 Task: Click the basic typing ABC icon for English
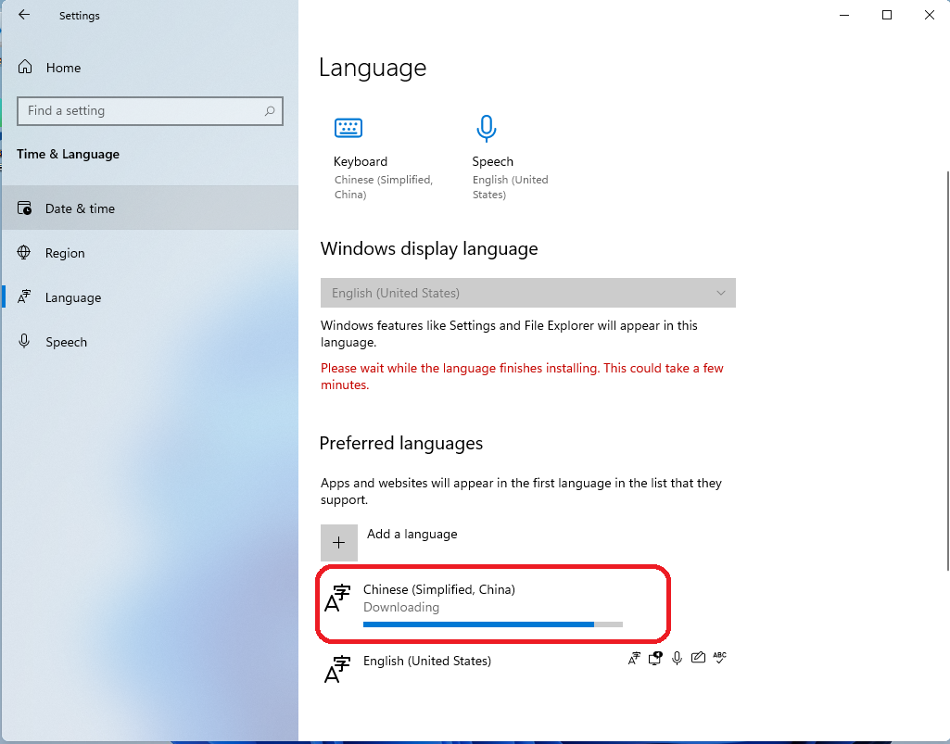pyautogui.click(x=719, y=658)
